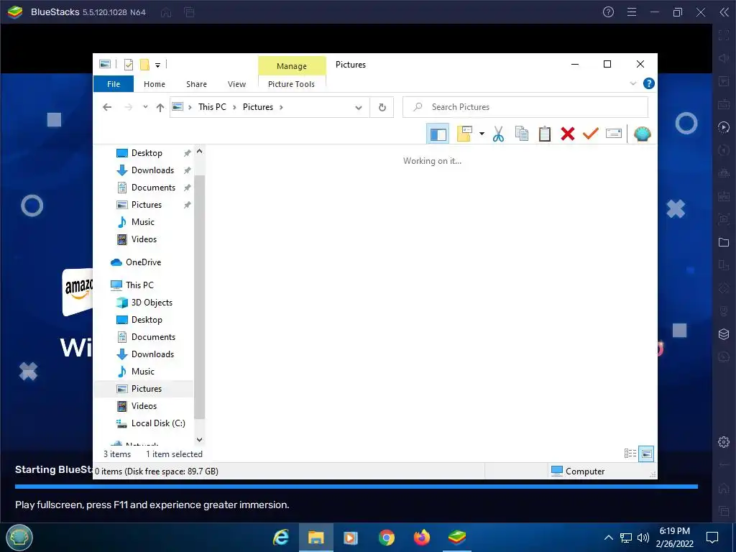Click the shell globe icon in Explorer toolbar

click(x=642, y=134)
